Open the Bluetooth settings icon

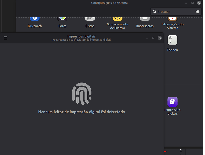(x=35, y=19)
